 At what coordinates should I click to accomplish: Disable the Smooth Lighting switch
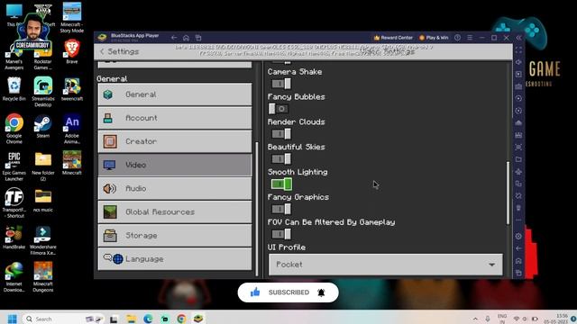(281, 184)
